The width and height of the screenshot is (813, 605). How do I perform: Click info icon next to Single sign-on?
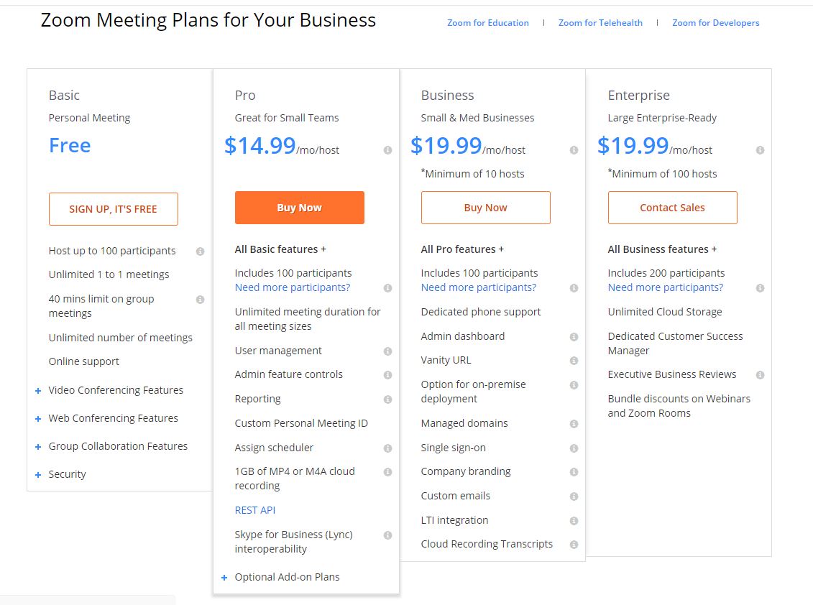point(574,448)
